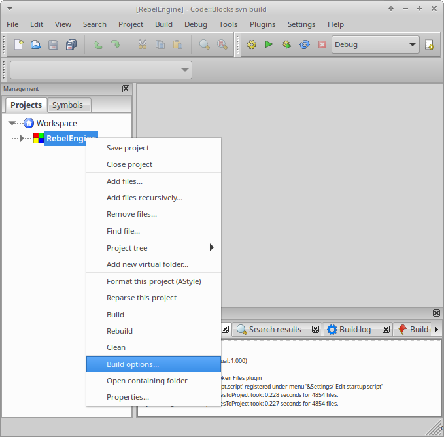Open the empty code completion combo box
The width and height of the screenshot is (444, 437).
click(101, 70)
